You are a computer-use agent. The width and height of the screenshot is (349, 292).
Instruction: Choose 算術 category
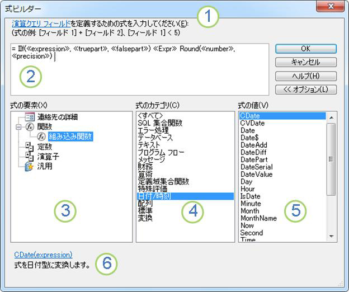(185, 174)
